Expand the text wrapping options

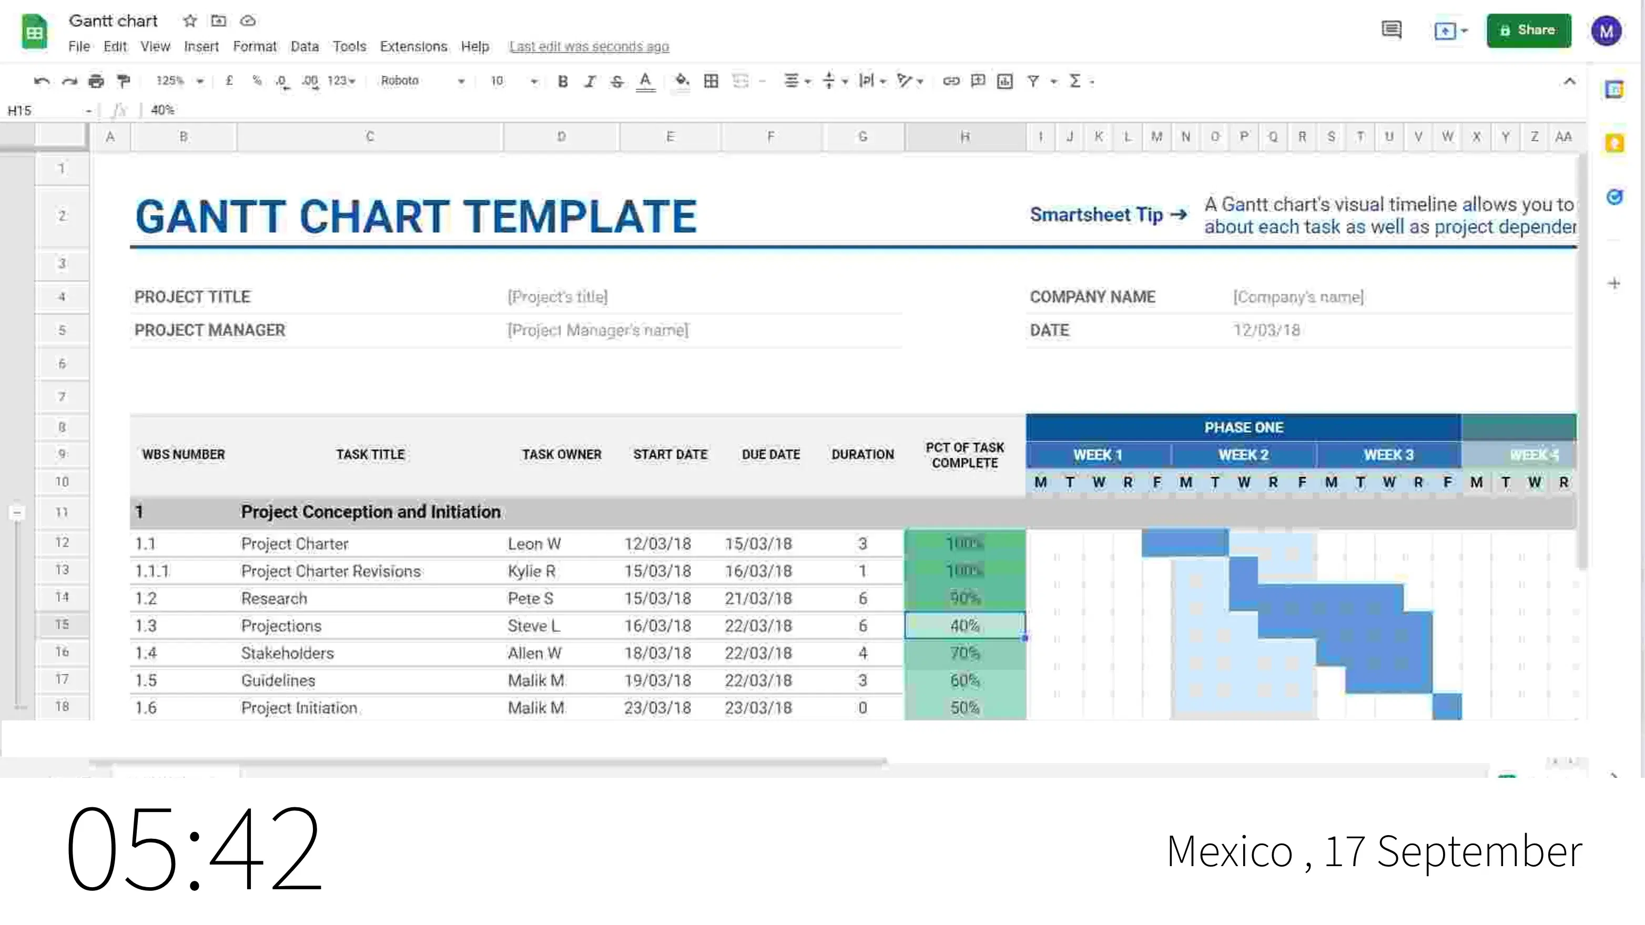tap(883, 81)
